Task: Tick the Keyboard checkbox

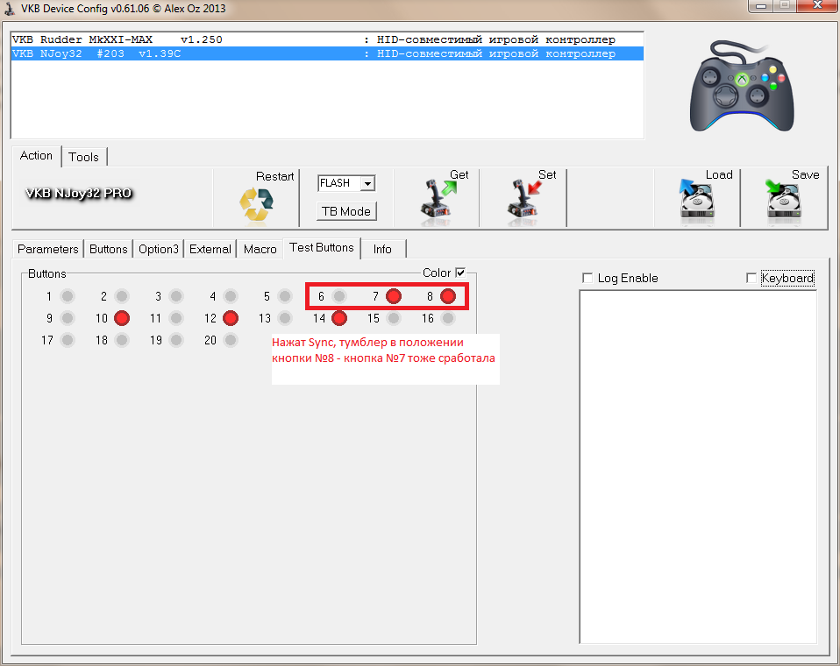Action: (x=751, y=278)
